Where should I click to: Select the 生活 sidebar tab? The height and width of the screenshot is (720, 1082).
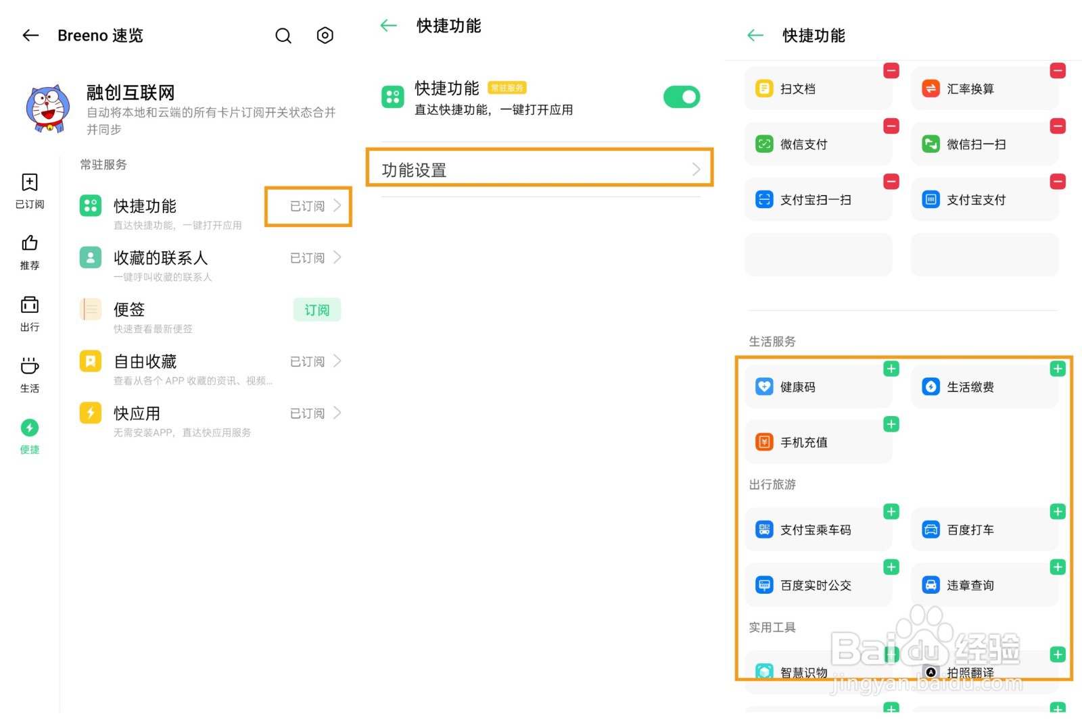(30, 375)
